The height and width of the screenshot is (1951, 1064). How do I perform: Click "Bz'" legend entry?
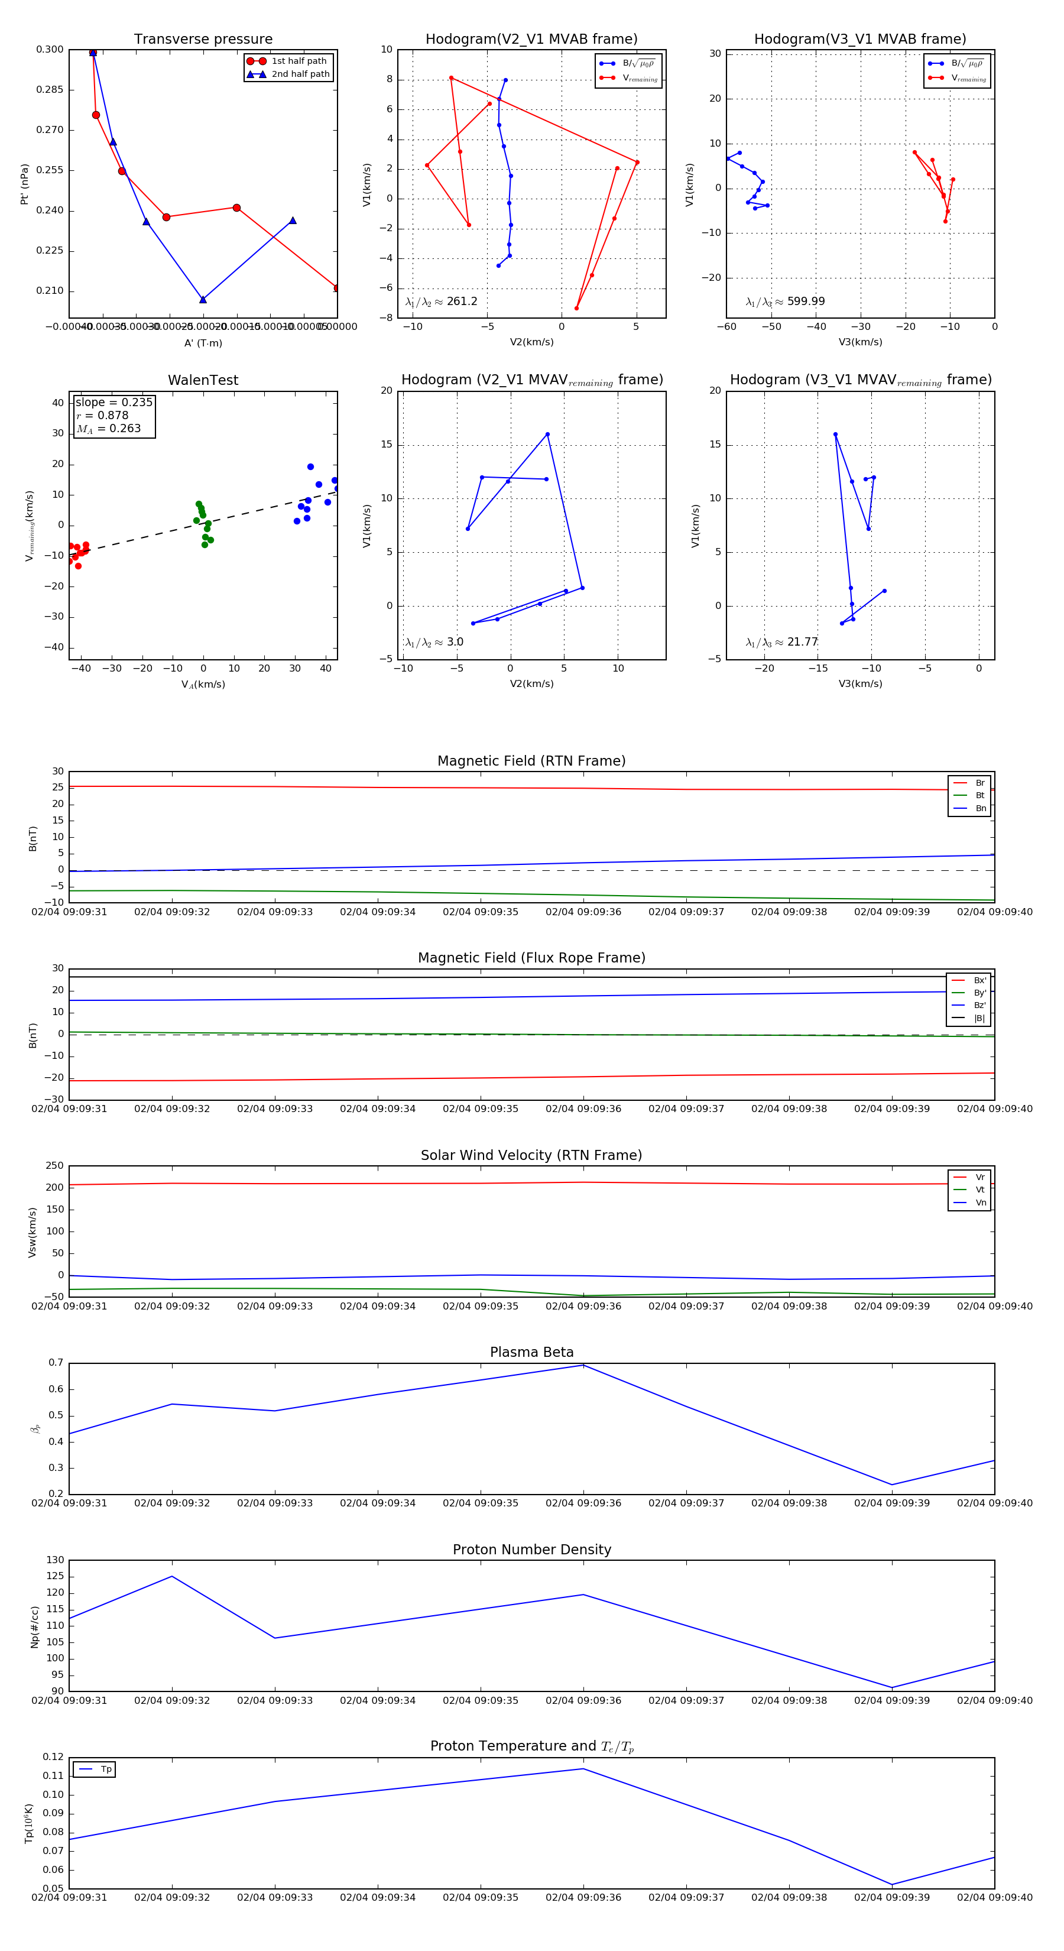[969, 1005]
